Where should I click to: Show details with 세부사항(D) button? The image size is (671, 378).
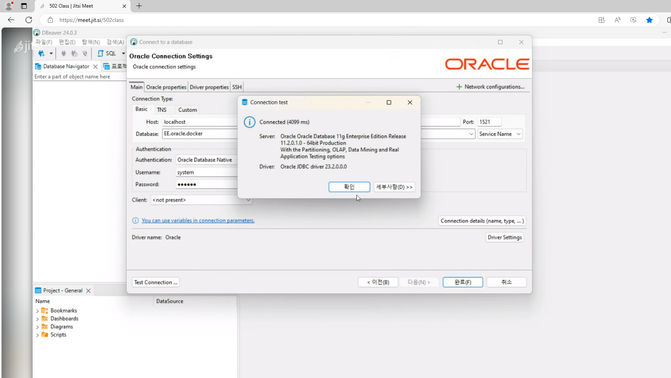tap(394, 187)
